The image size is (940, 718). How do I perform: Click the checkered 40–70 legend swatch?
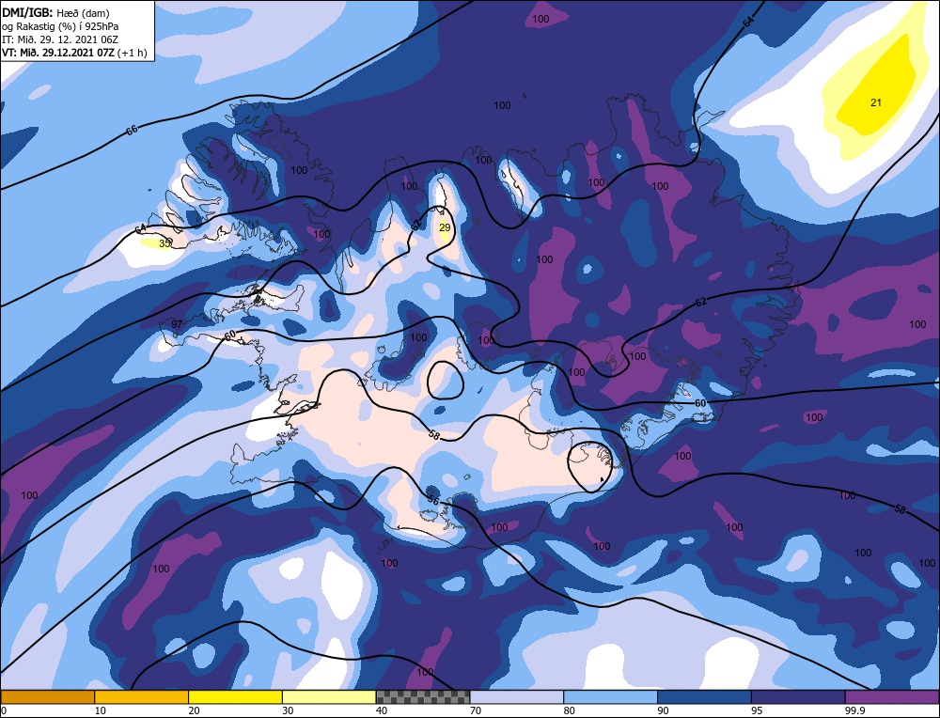click(423, 696)
